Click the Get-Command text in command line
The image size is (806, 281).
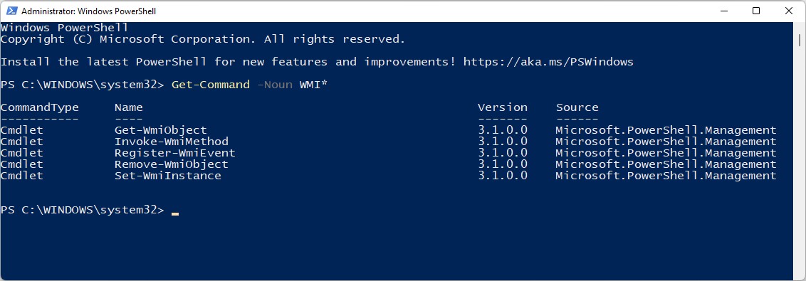point(211,85)
